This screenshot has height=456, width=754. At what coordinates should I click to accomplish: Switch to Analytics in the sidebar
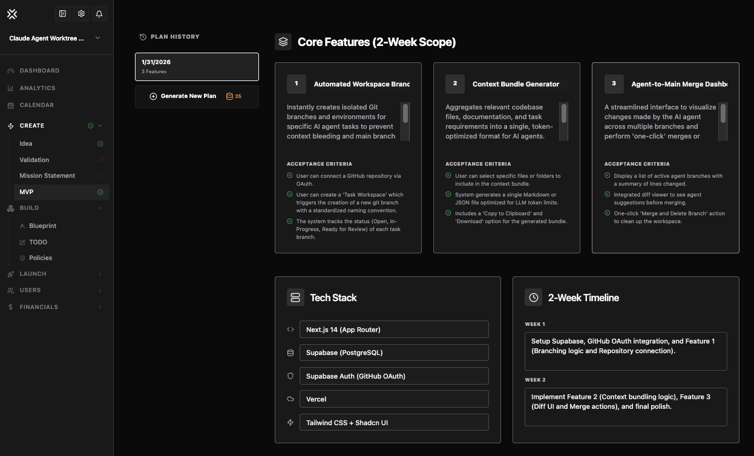pos(38,88)
